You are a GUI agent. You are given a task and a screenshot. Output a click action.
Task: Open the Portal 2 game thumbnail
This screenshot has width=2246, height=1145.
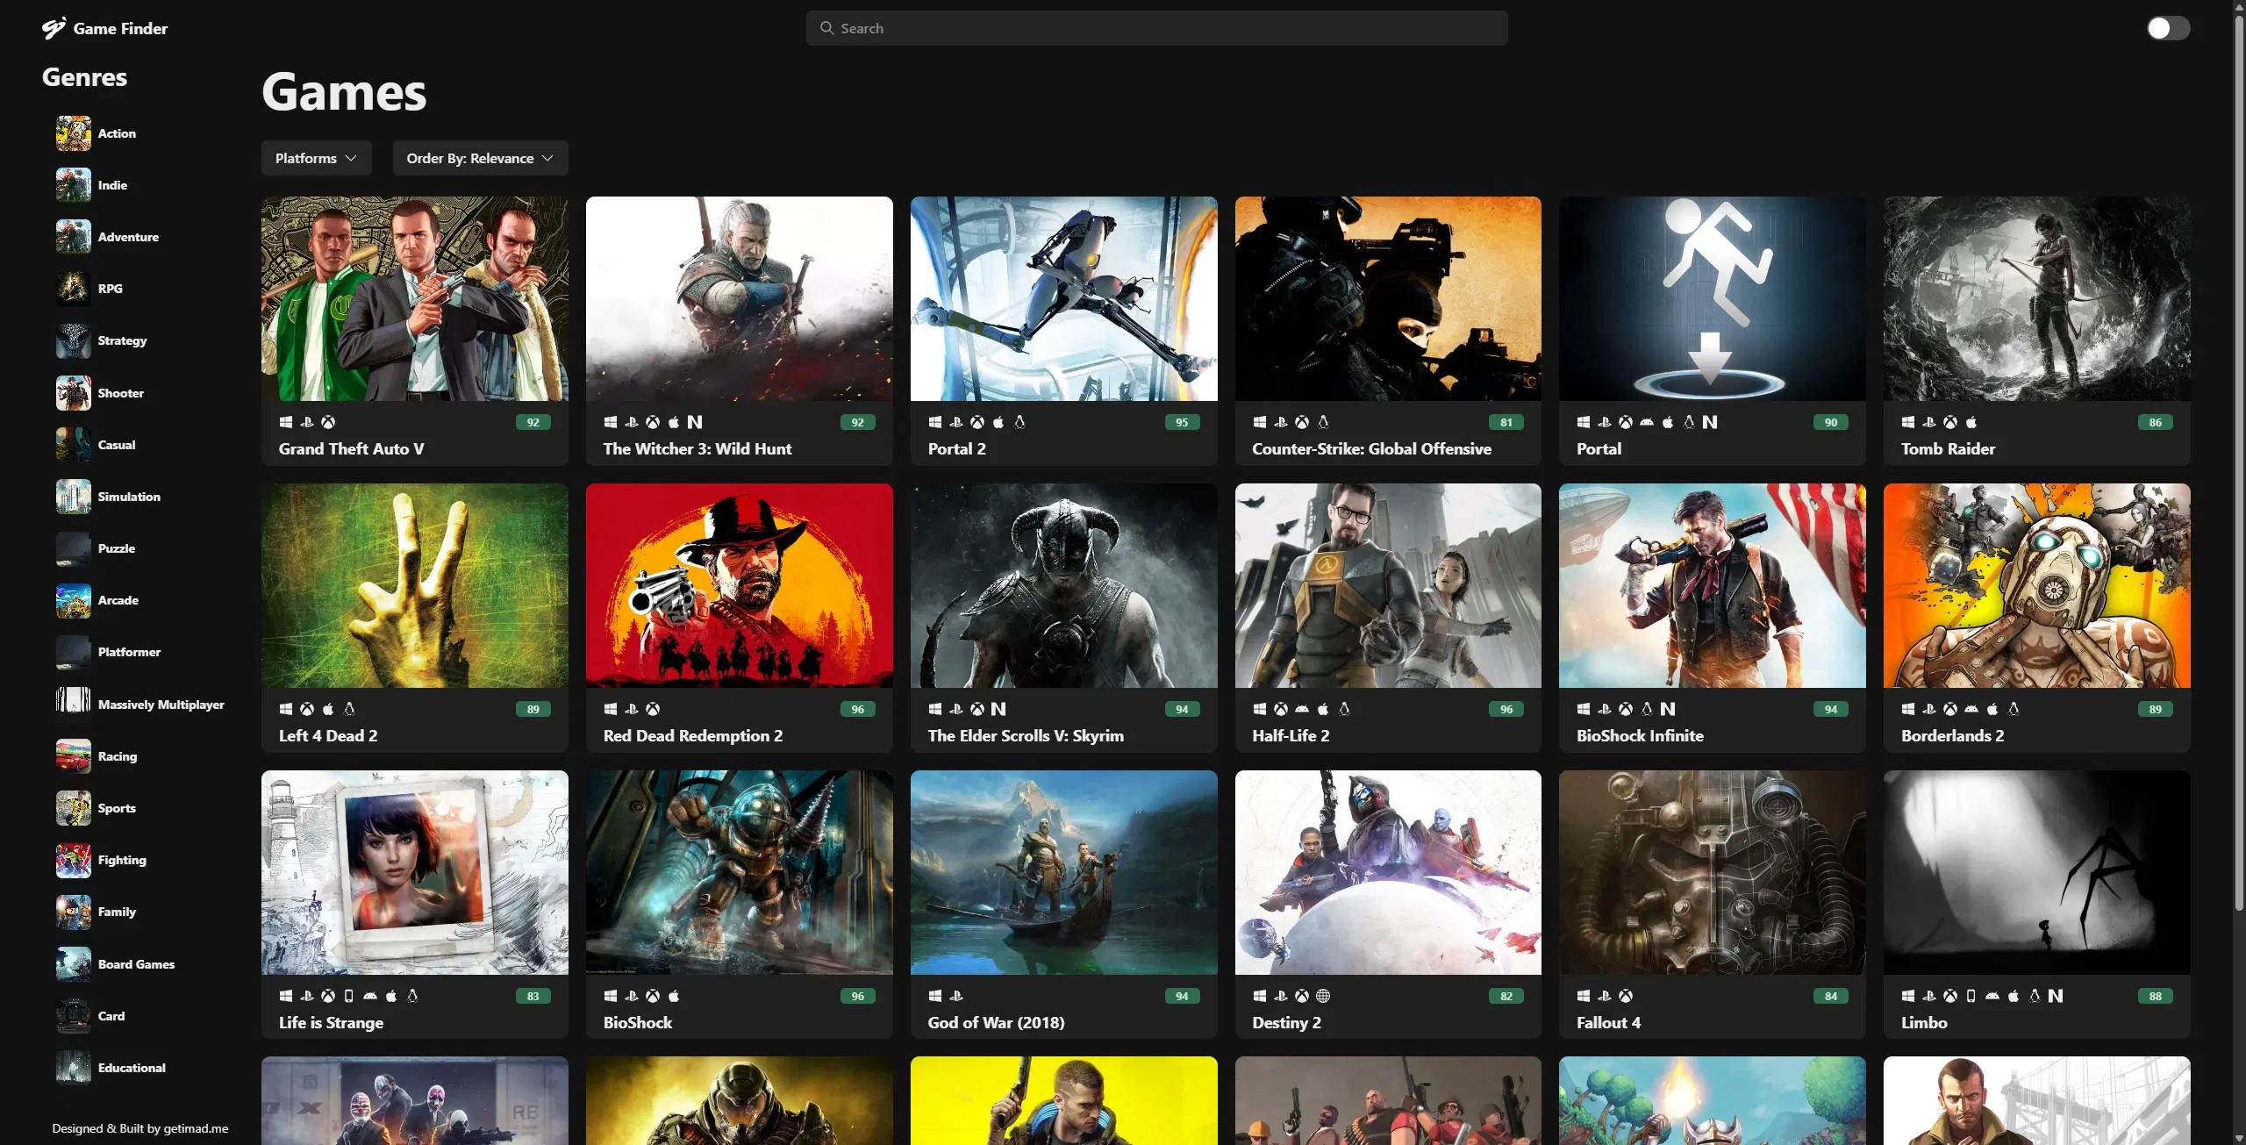coord(1064,298)
